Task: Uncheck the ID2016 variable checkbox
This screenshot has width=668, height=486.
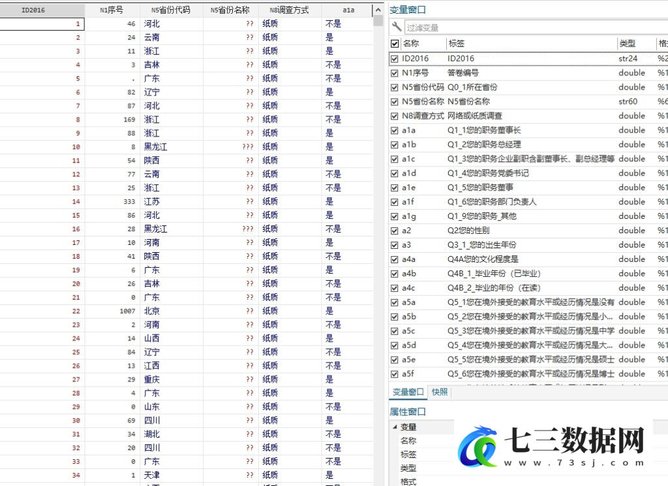Action: 395,59
